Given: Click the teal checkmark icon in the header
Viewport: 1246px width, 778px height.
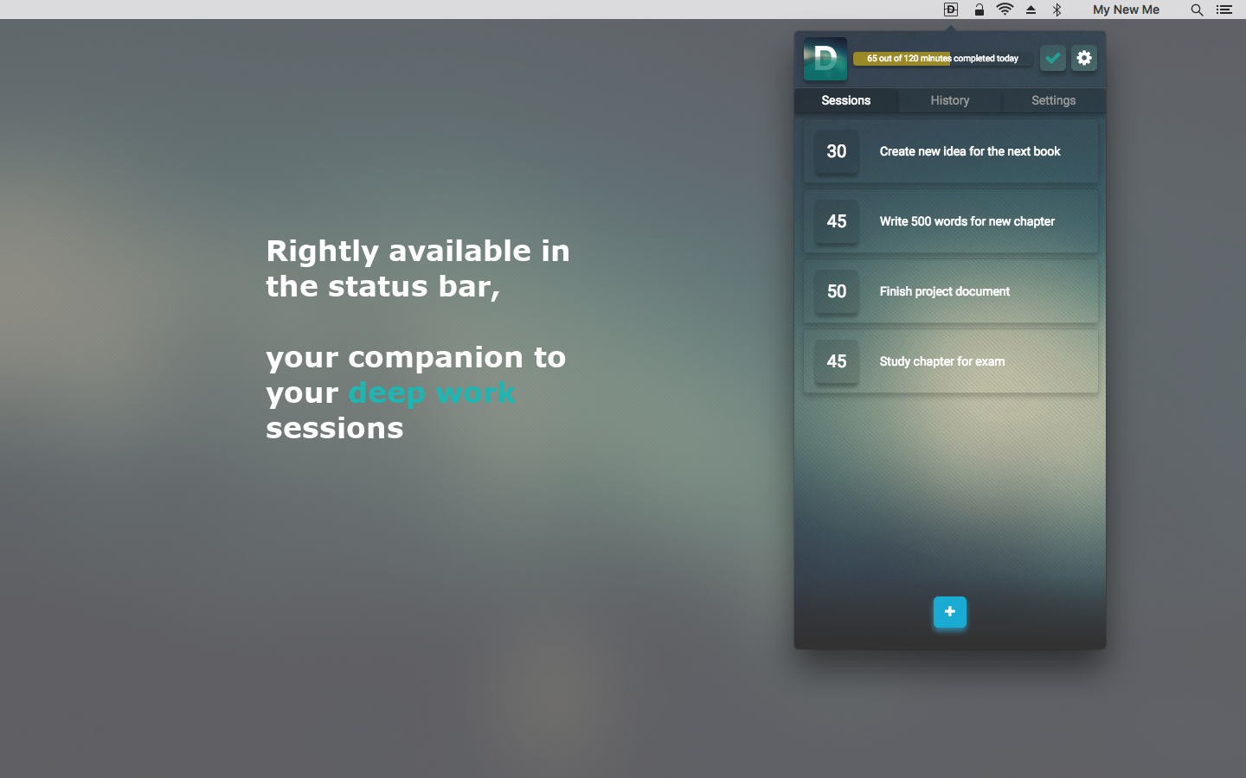Looking at the screenshot, I should click(x=1052, y=58).
